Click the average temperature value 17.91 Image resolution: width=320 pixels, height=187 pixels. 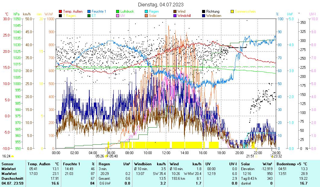pos(55,179)
